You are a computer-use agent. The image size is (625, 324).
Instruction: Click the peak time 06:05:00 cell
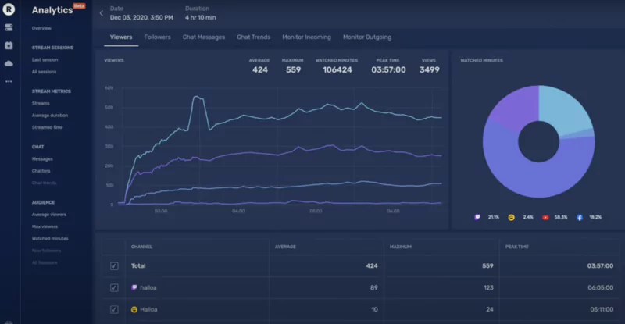(600, 287)
